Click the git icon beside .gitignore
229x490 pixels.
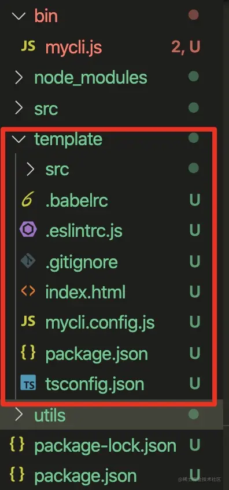click(x=28, y=261)
